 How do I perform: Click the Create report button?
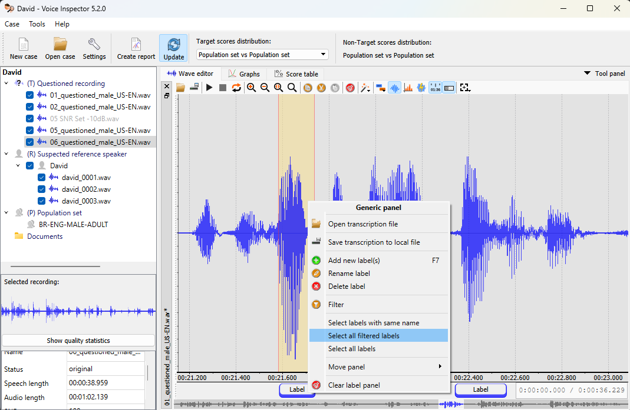tap(136, 48)
